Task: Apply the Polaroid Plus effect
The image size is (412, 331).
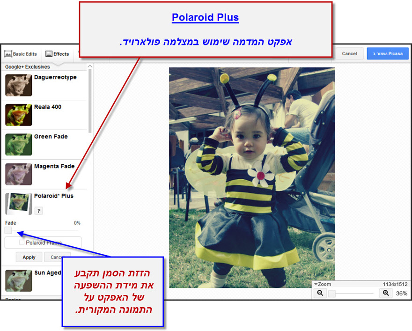Action: (29, 257)
